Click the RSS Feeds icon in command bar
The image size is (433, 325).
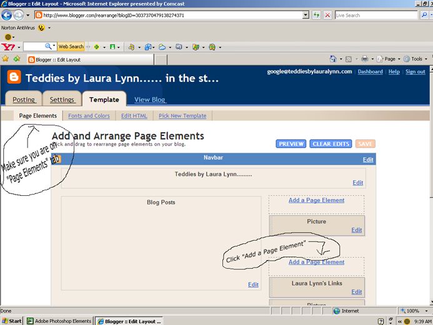(x=349, y=59)
